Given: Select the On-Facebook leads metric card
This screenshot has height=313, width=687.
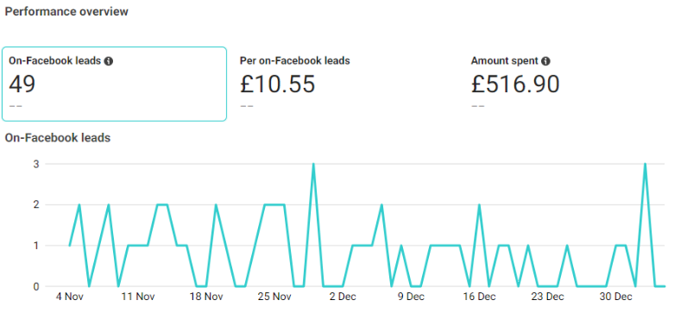Looking at the screenshot, I should 114,84.
